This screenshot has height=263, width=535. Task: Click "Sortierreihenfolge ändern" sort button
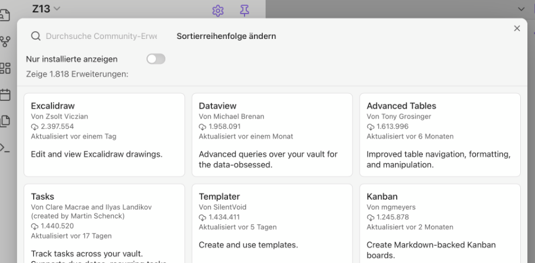(x=226, y=37)
